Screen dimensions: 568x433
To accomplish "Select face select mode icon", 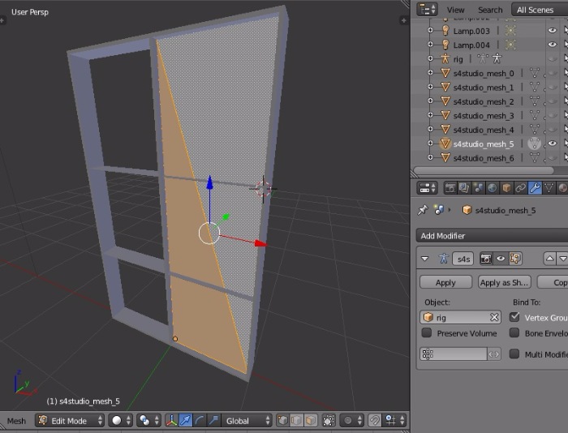I will pos(310,421).
